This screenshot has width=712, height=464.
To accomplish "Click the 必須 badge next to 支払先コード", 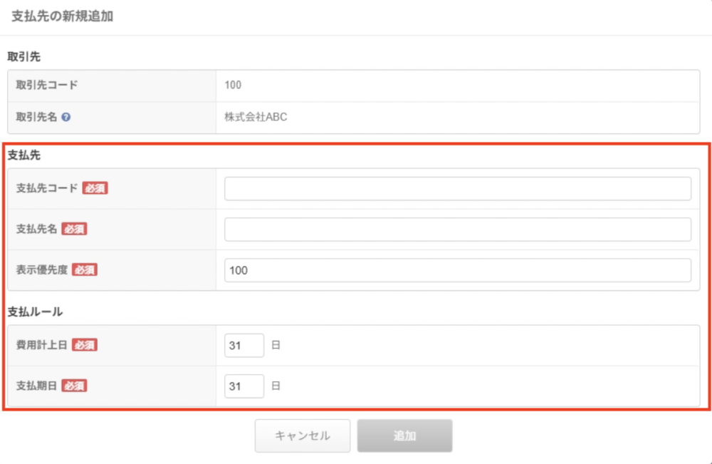I will click(95, 188).
